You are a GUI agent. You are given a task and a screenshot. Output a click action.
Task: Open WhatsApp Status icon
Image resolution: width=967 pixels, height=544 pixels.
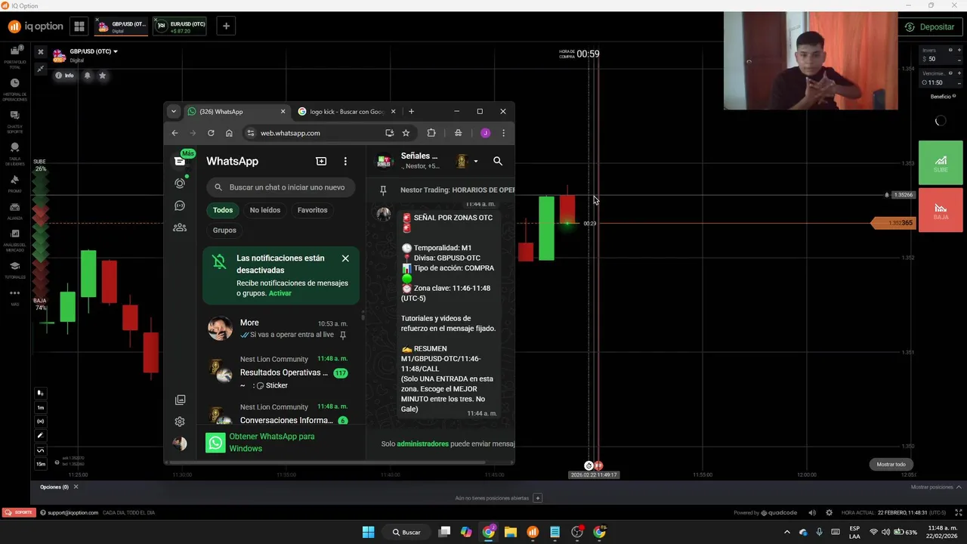180,183
